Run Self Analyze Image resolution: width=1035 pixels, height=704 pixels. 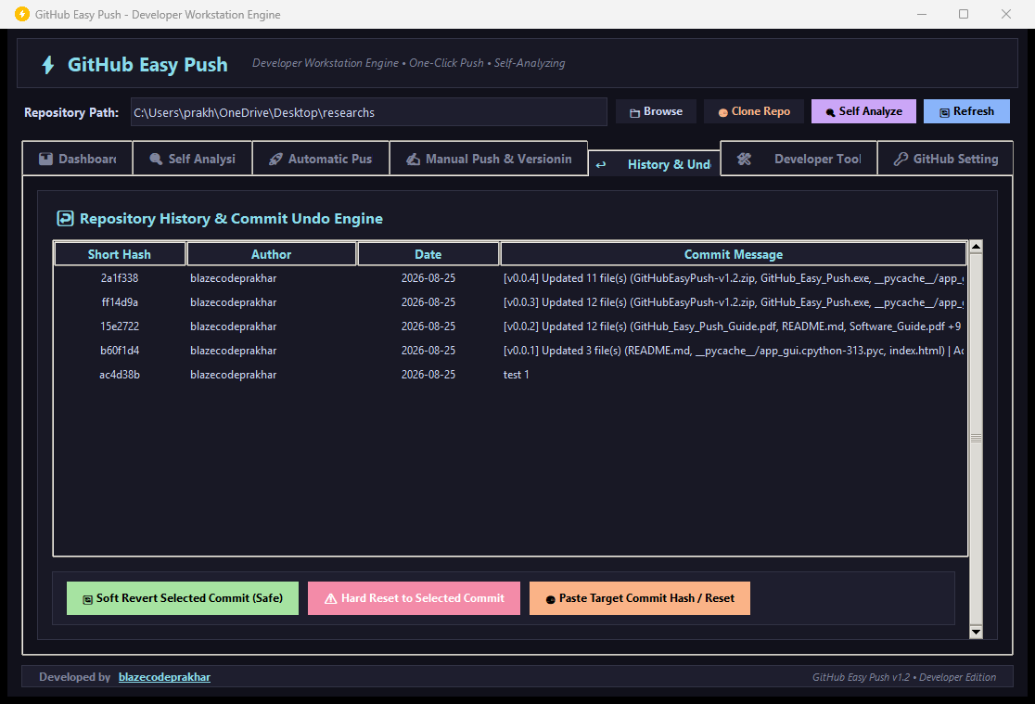tap(863, 111)
